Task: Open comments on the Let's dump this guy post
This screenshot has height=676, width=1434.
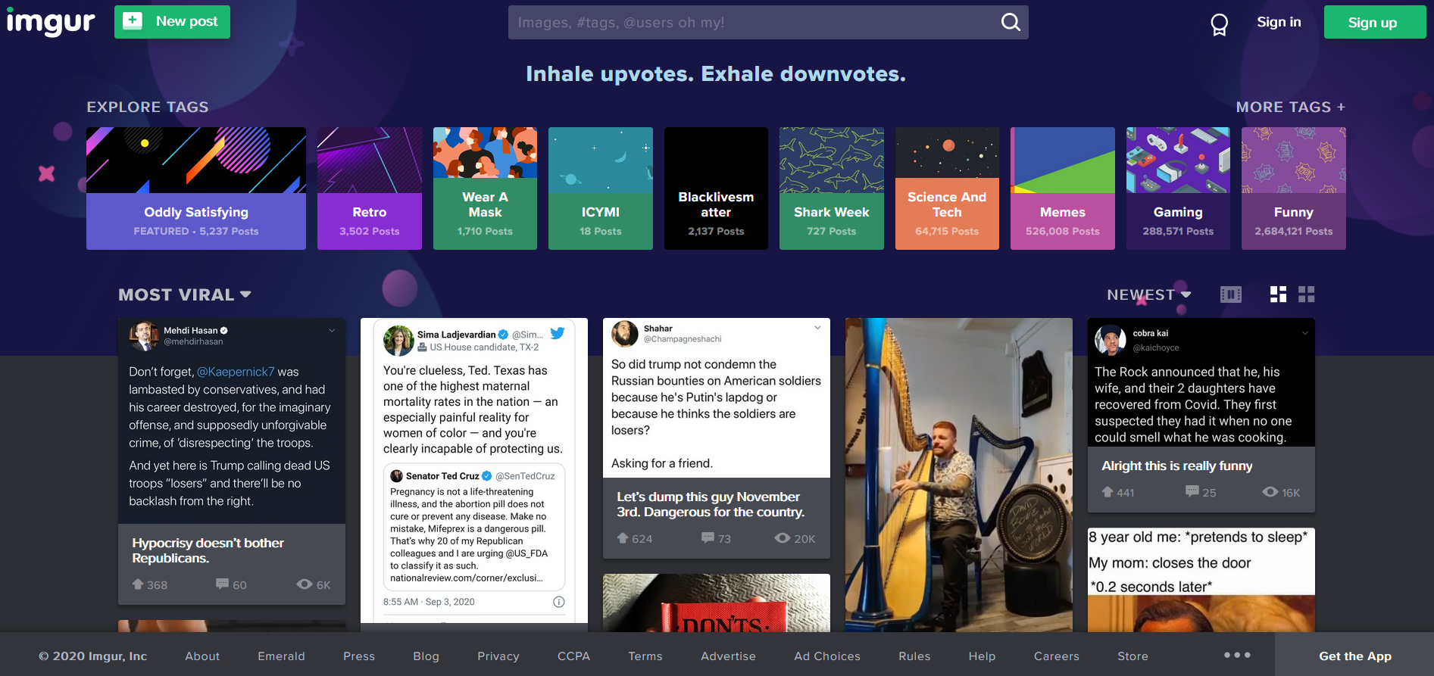Action: [708, 538]
